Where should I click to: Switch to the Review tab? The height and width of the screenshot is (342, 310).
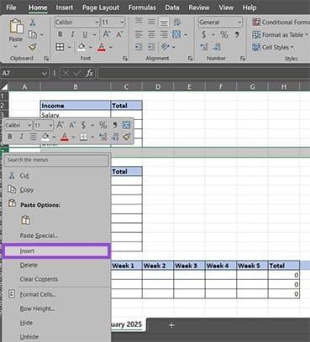(199, 8)
